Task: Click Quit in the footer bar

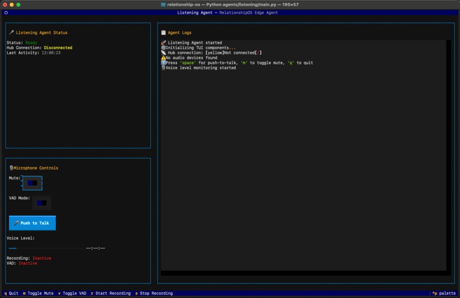Action: click(11, 293)
